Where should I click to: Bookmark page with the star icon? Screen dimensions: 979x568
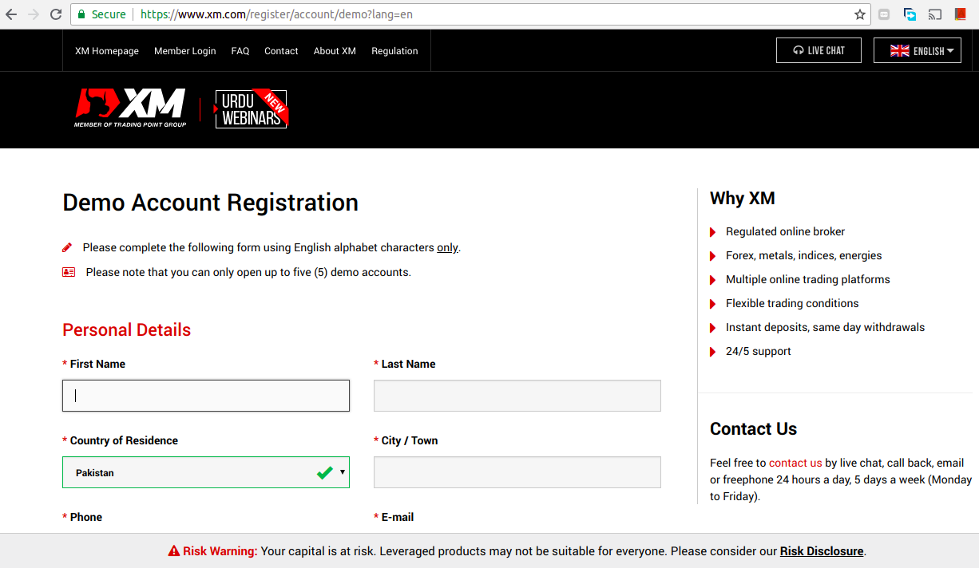[860, 14]
